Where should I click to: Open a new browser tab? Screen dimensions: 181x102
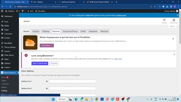[116, 2]
